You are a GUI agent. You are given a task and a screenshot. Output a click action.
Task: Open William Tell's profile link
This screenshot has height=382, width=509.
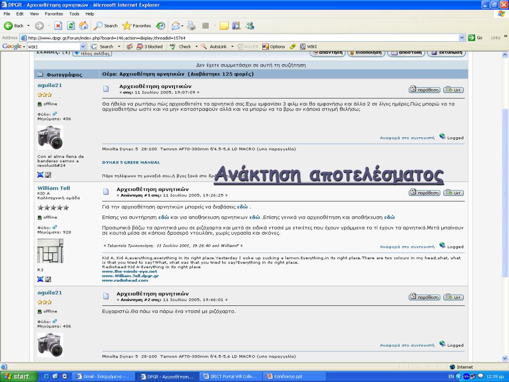[54, 188]
